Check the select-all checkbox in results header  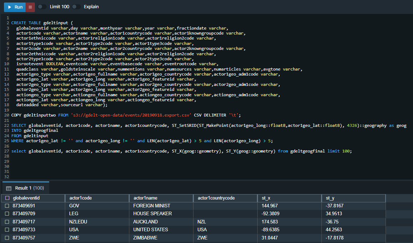7,198
